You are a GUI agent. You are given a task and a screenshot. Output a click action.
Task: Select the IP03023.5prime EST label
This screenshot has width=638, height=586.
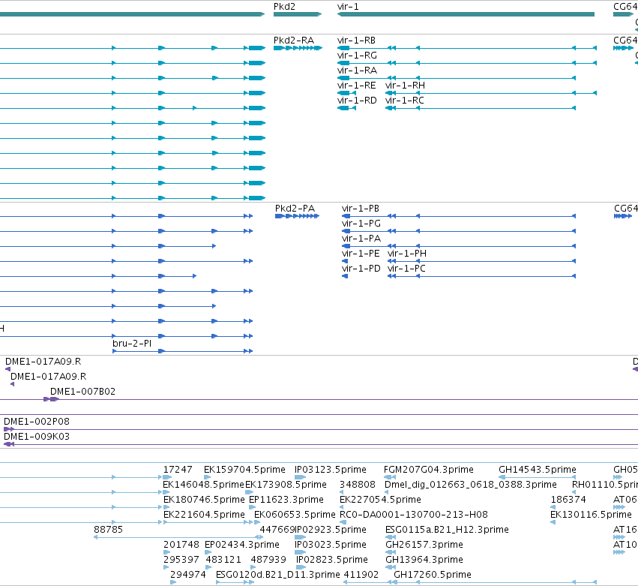pyautogui.click(x=331, y=545)
